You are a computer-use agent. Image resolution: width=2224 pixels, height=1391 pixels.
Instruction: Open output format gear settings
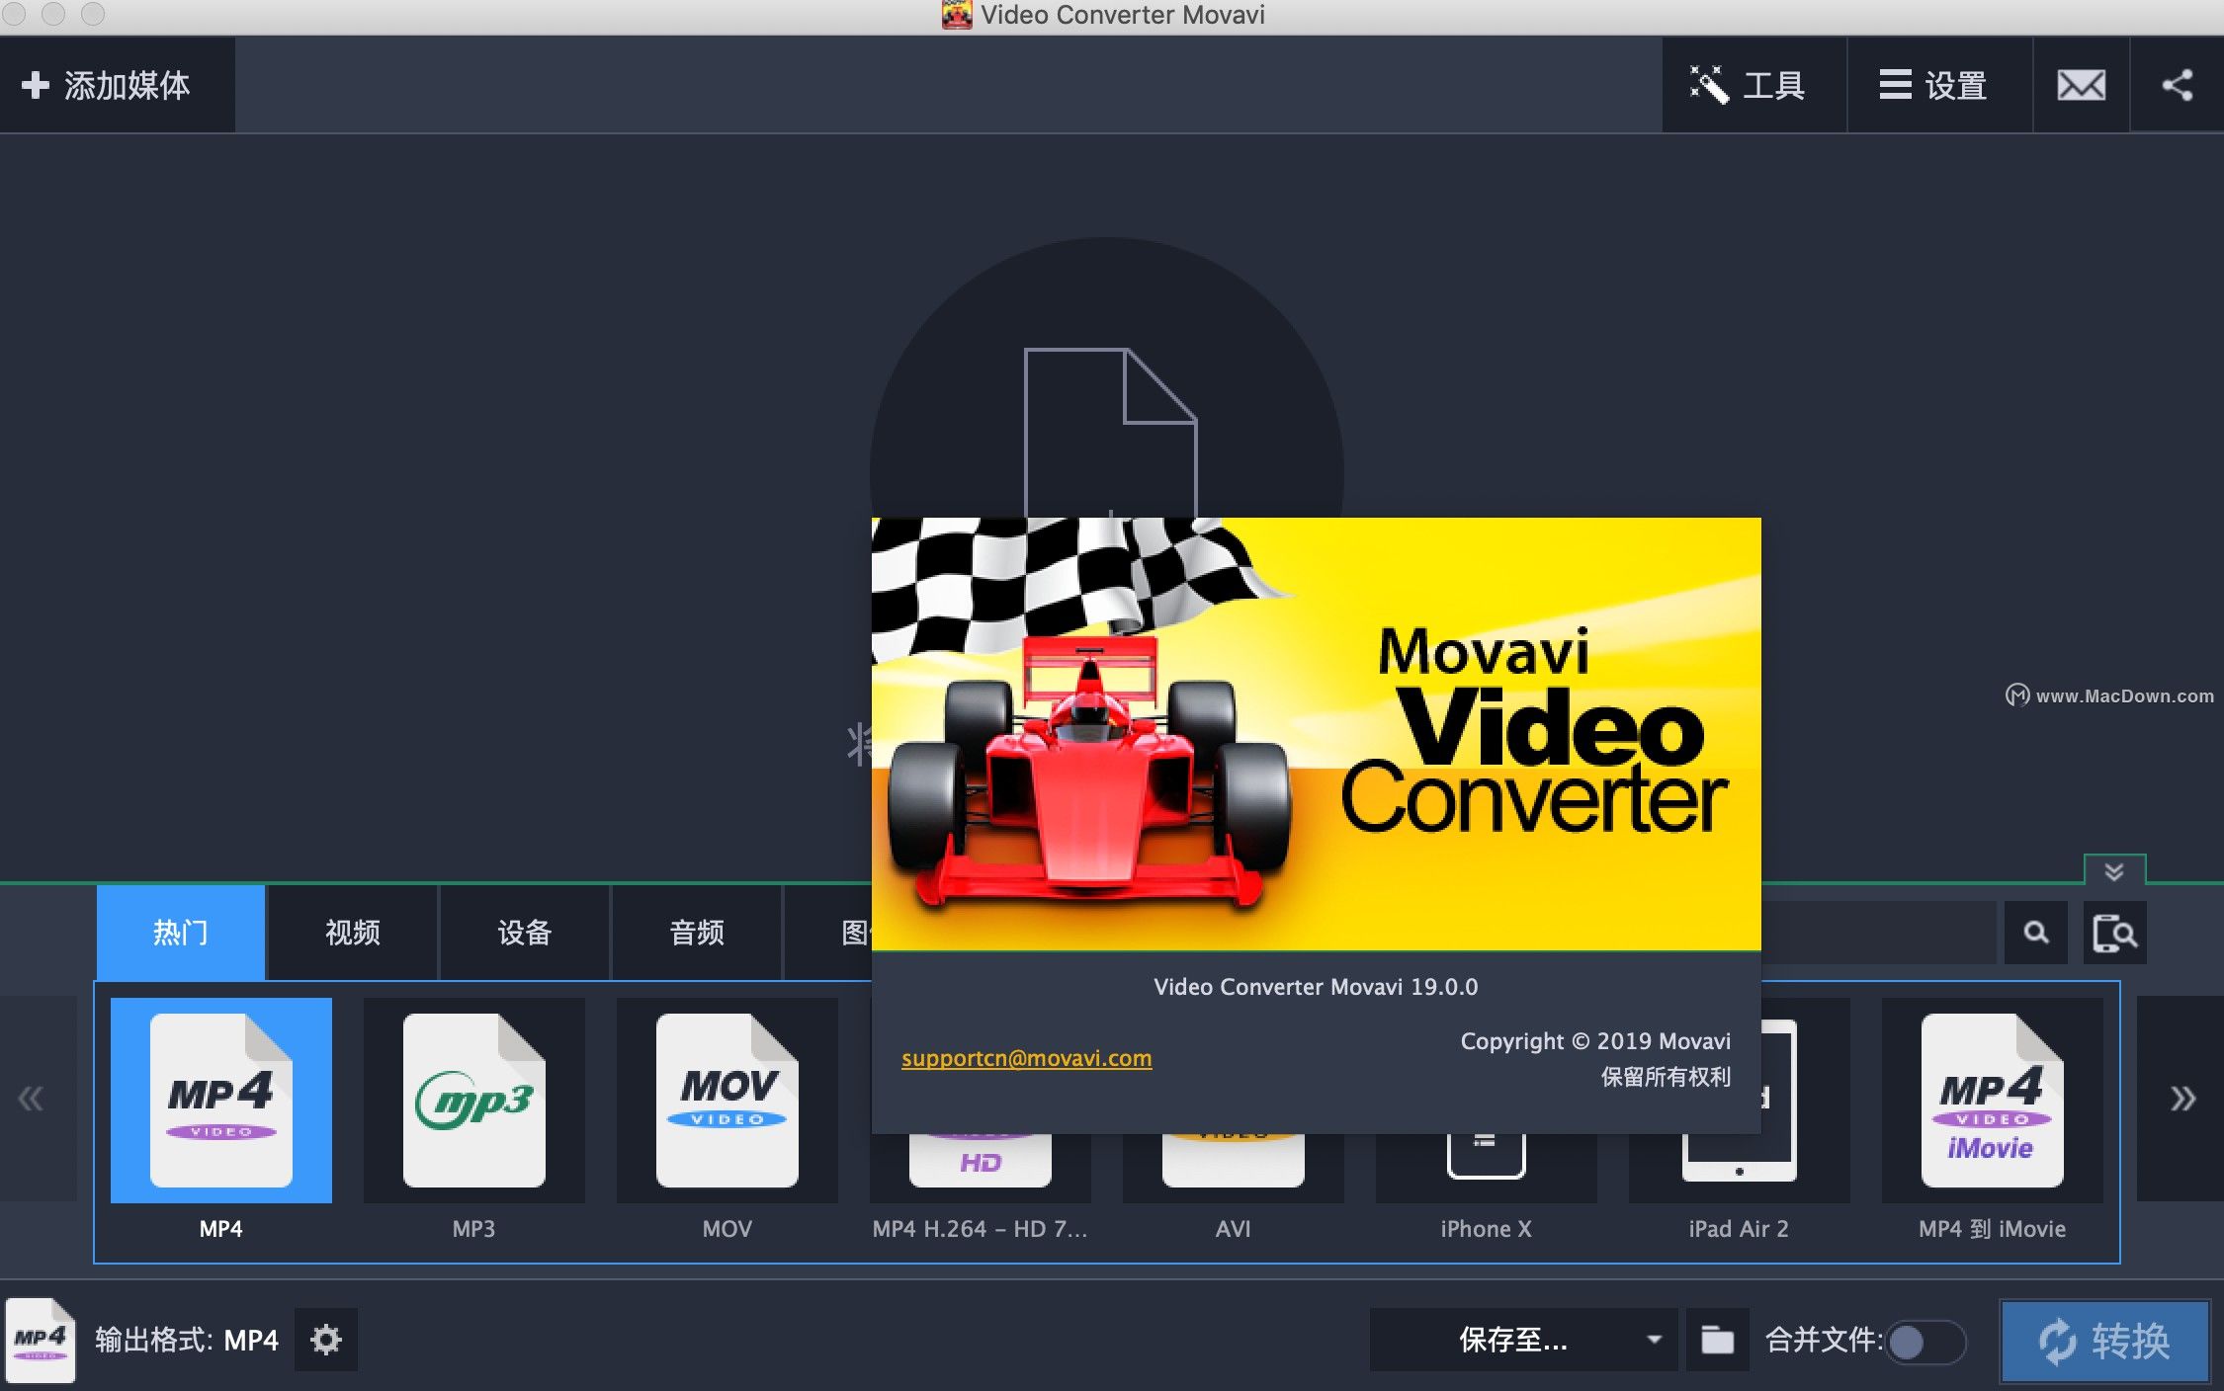tap(325, 1340)
